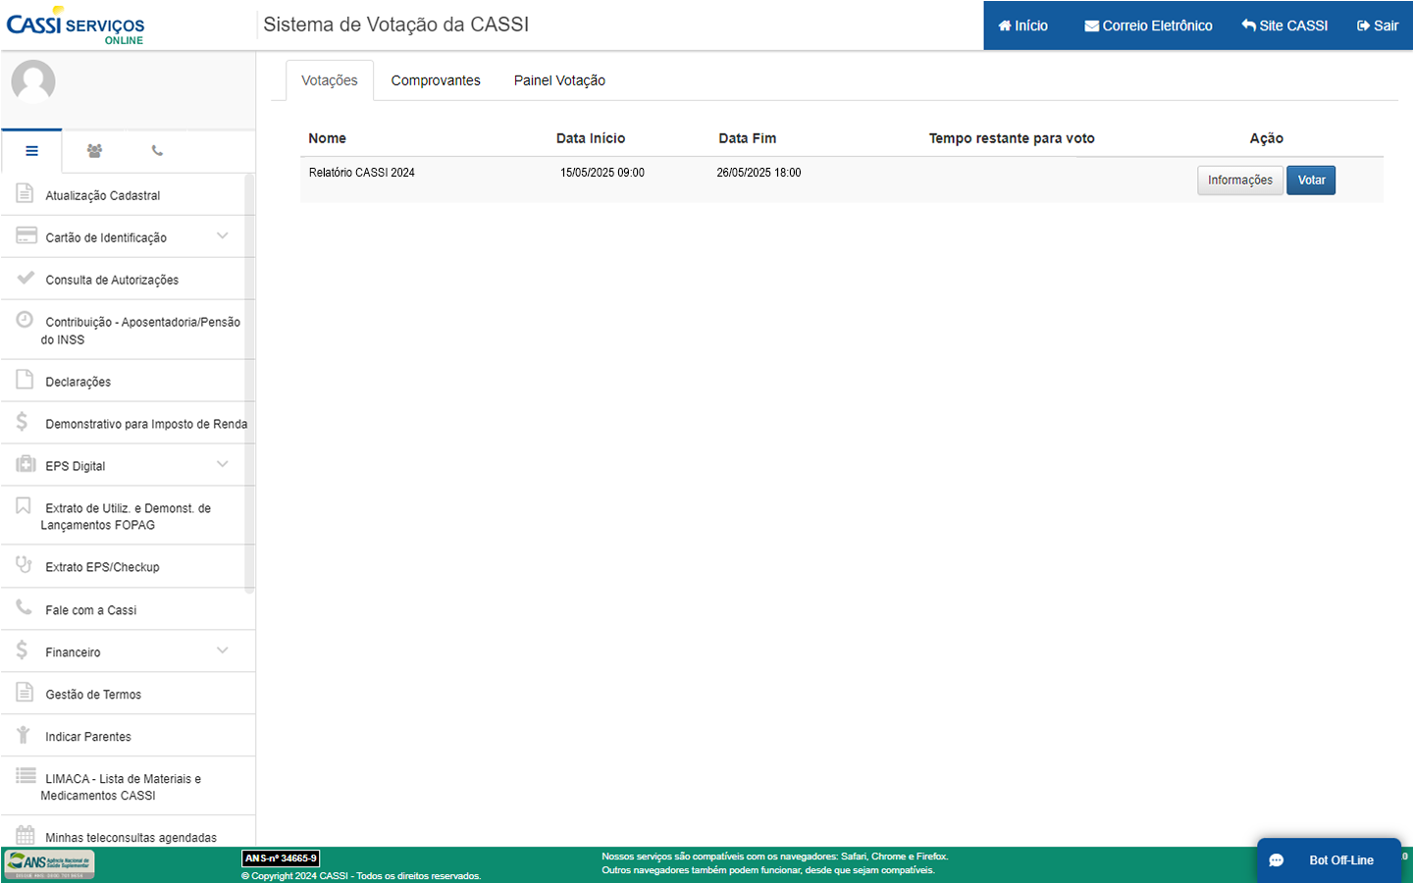The height and width of the screenshot is (883, 1413).
Task: Expand the Financeiro chevron
Action: [223, 650]
